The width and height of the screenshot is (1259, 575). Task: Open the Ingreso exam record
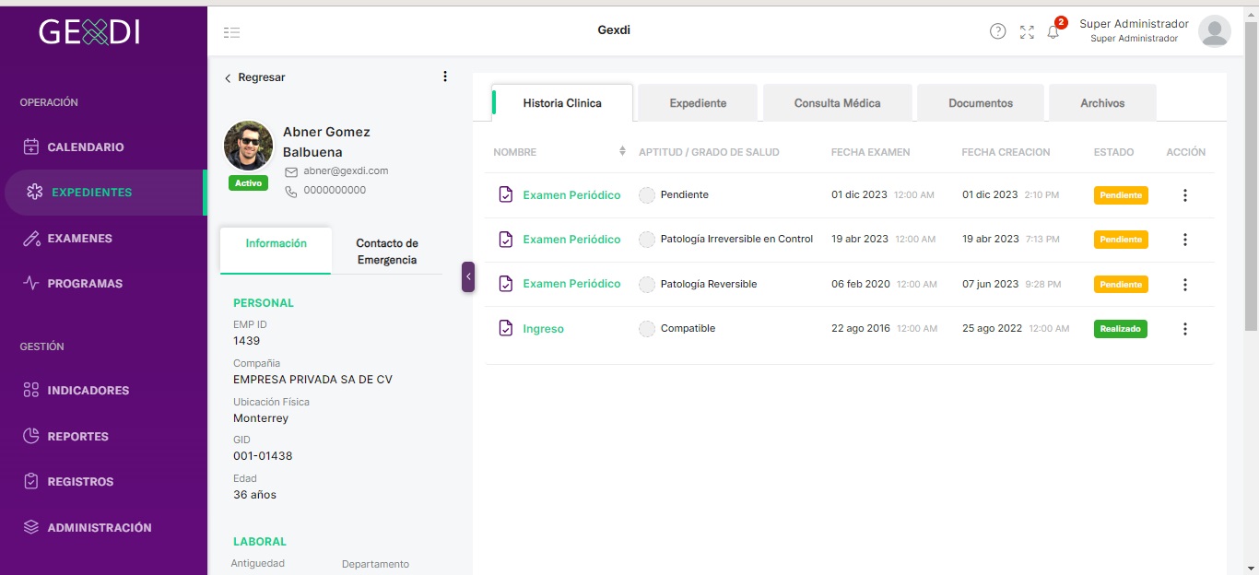[543, 329]
